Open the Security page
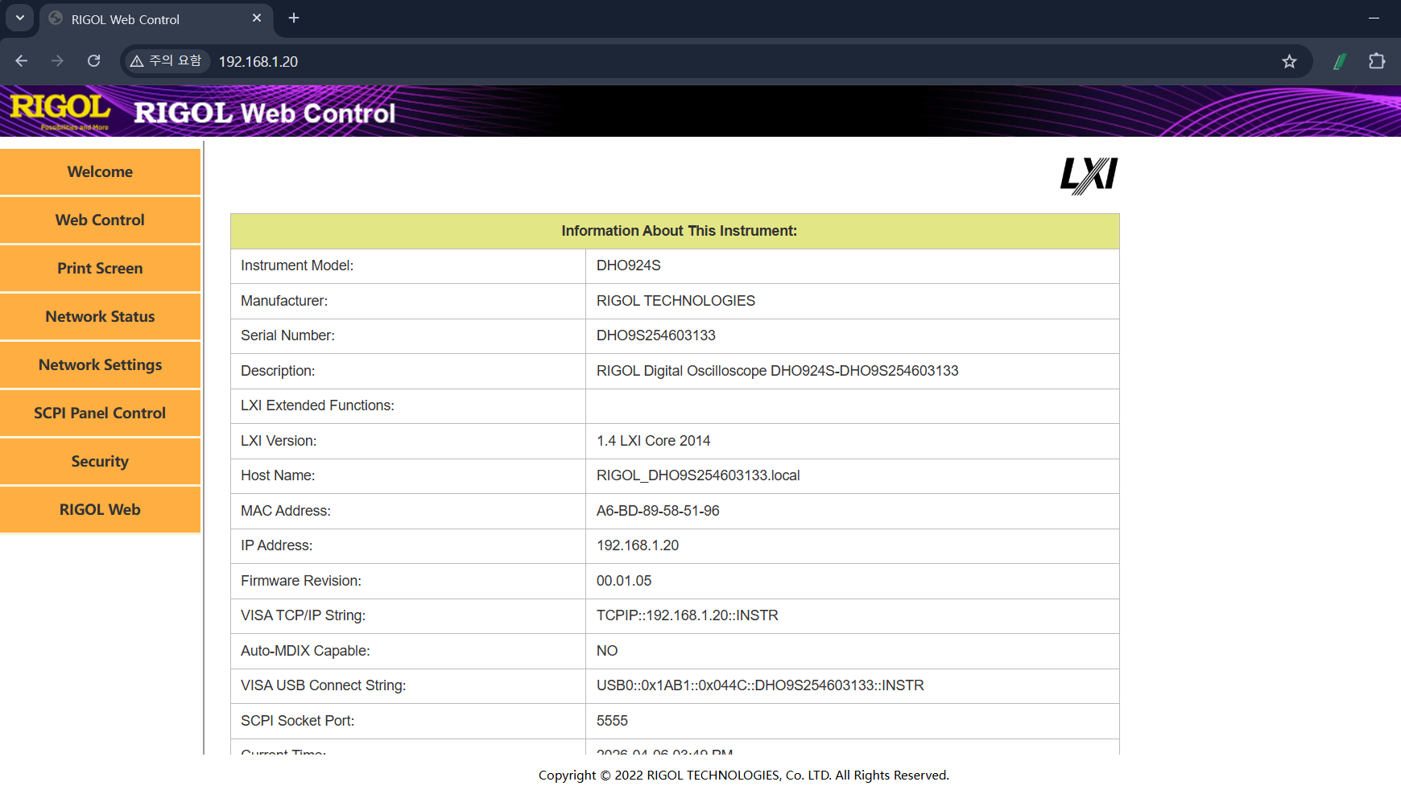Viewport: 1401px width, 790px height. click(100, 461)
